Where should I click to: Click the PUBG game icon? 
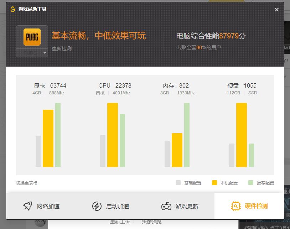(32, 37)
